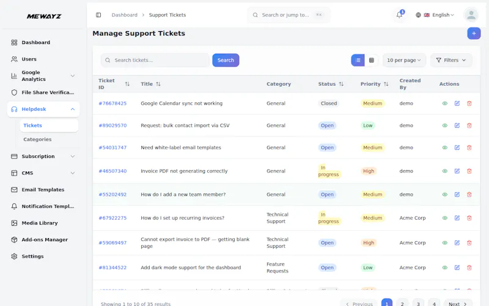Screen dimensions: 489x306
Task: Collapse the Helpdesk menu
Action: pyautogui.click(x=43, y=110)
